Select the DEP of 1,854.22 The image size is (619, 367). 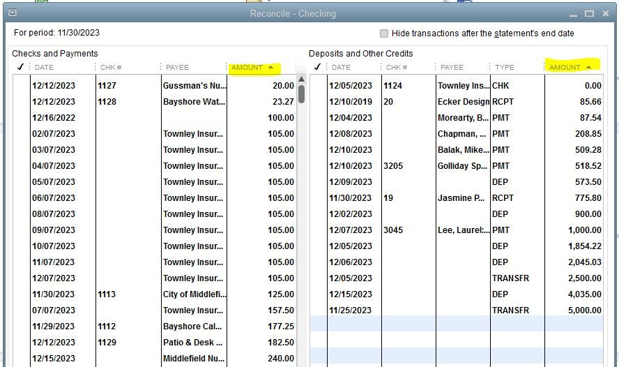[x=457, y=246]
